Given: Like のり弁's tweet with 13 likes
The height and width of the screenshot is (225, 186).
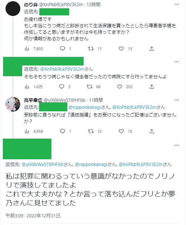Looking at the screenshot, I should click(121, 49).
